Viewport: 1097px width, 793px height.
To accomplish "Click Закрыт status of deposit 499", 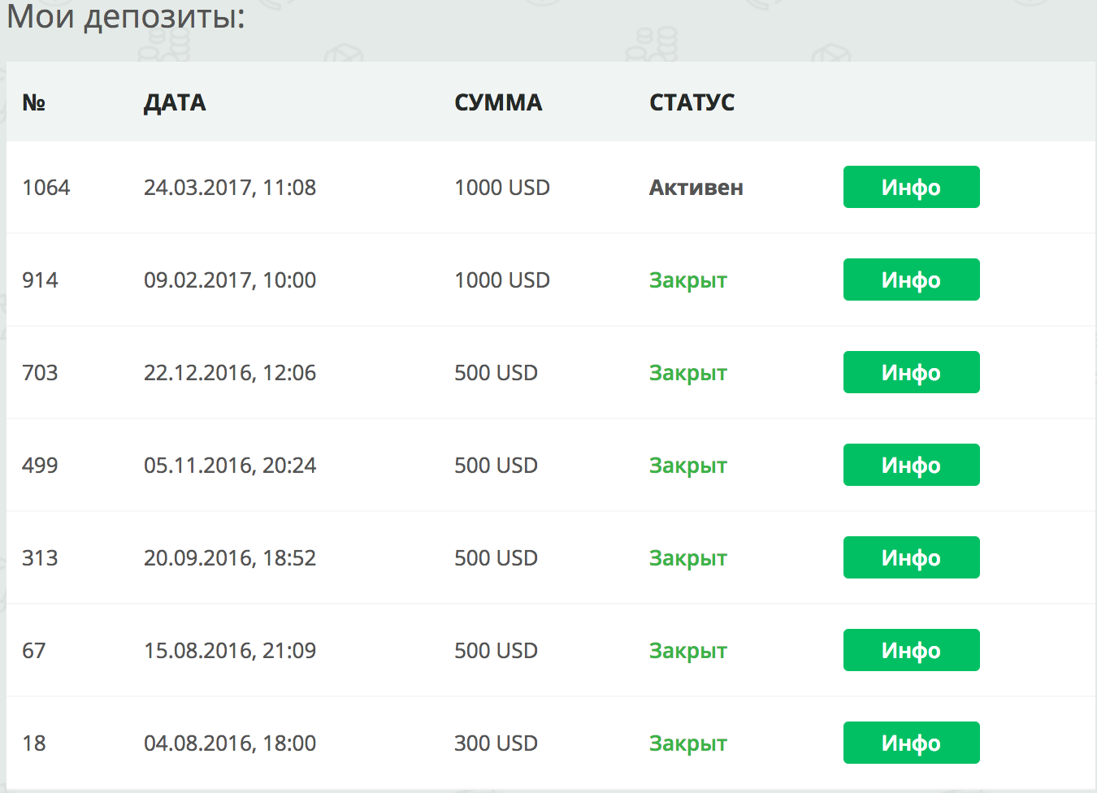I will pyautogui.click(x=688, y=466).
